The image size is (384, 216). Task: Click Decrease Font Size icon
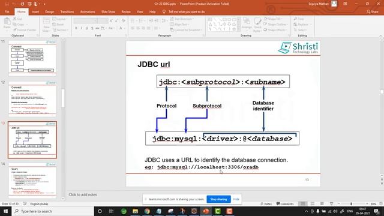(116, 21)
